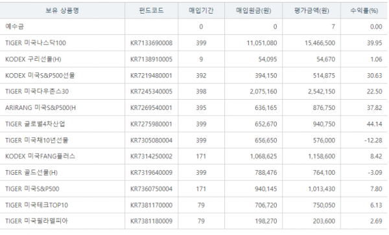Click the 평가금액(원) column header
This screenshot has width=389, height=235.
click(312, 10)
